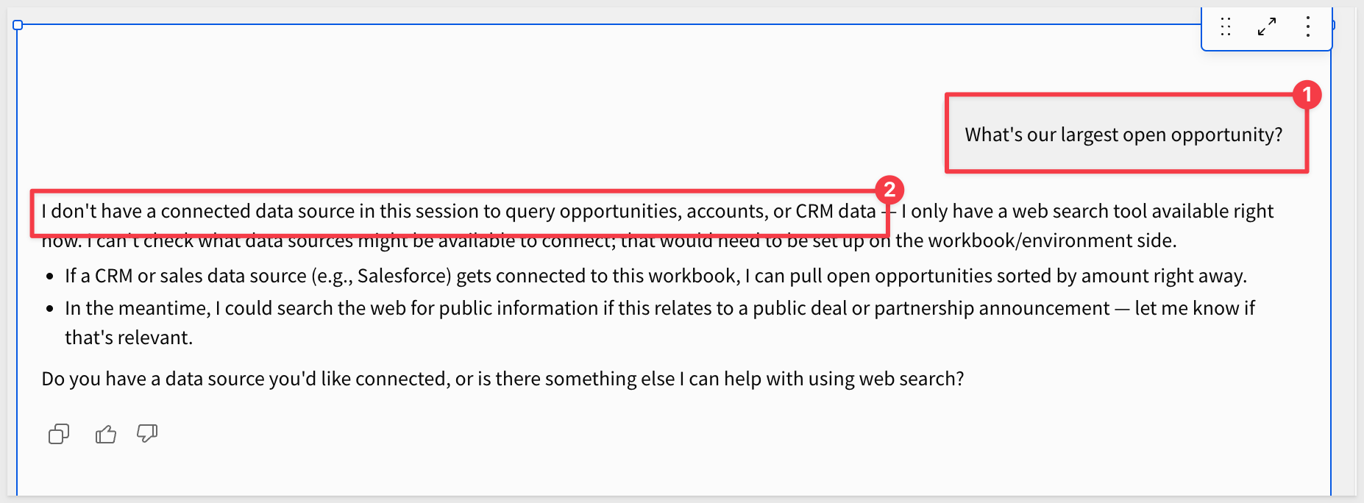Click the top blue border of the chat element
This screenshot has width=1364, height=503.
point(611,24)
